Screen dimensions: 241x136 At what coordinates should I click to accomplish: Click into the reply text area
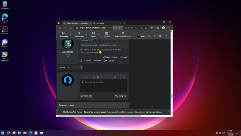[x=103, y=85]
